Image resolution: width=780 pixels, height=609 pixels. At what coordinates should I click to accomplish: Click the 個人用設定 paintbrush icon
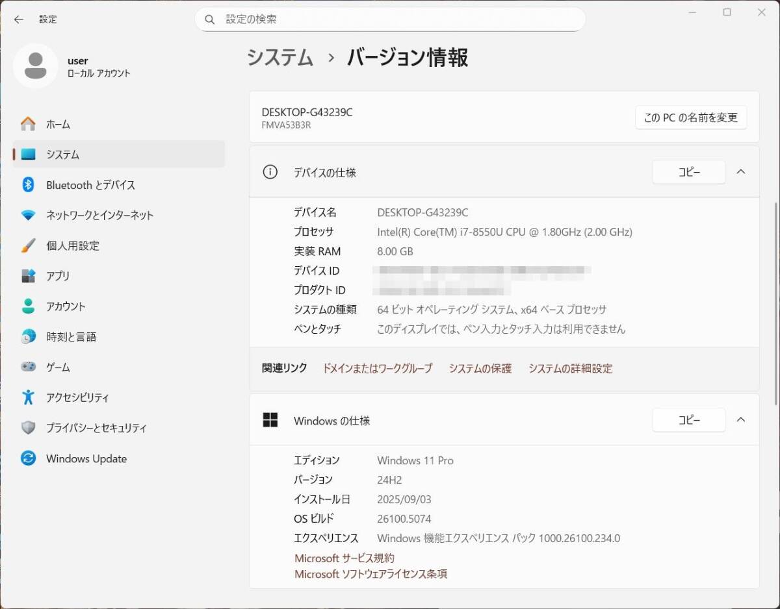tap(28, 245)
